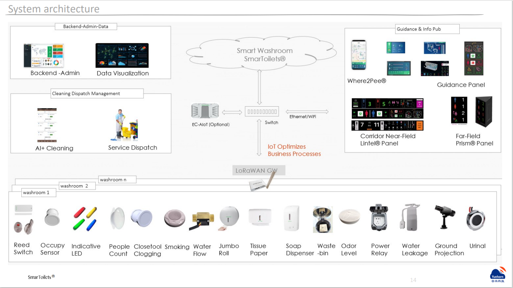This screenshot has width=513, height=288.
Task: Select the washroom 2 tab label
Action: click(x=77, y=186)
